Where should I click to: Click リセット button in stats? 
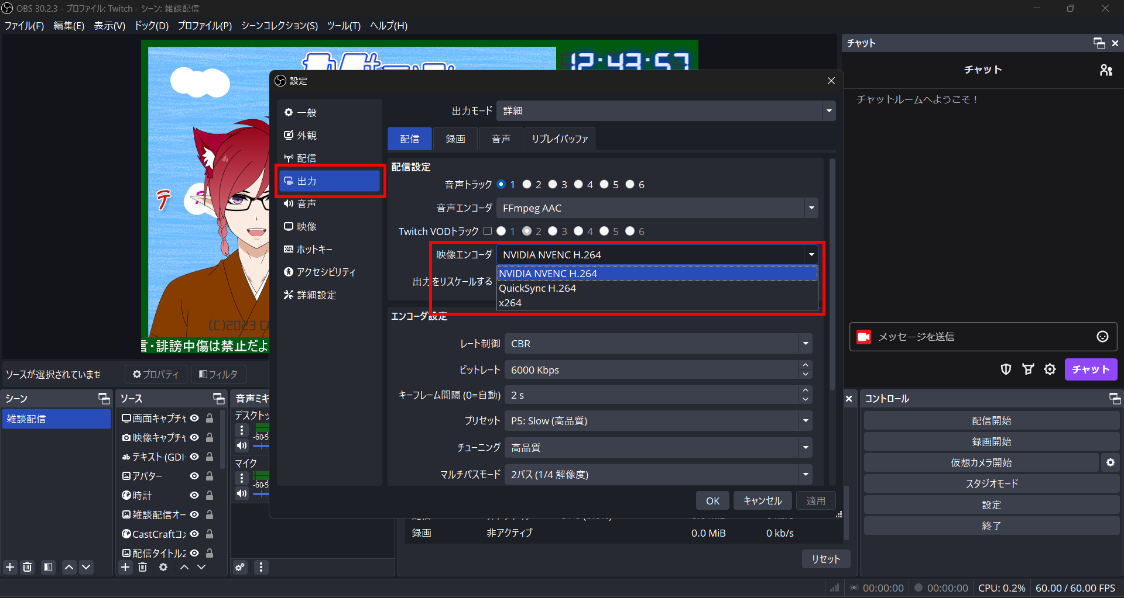826,559
